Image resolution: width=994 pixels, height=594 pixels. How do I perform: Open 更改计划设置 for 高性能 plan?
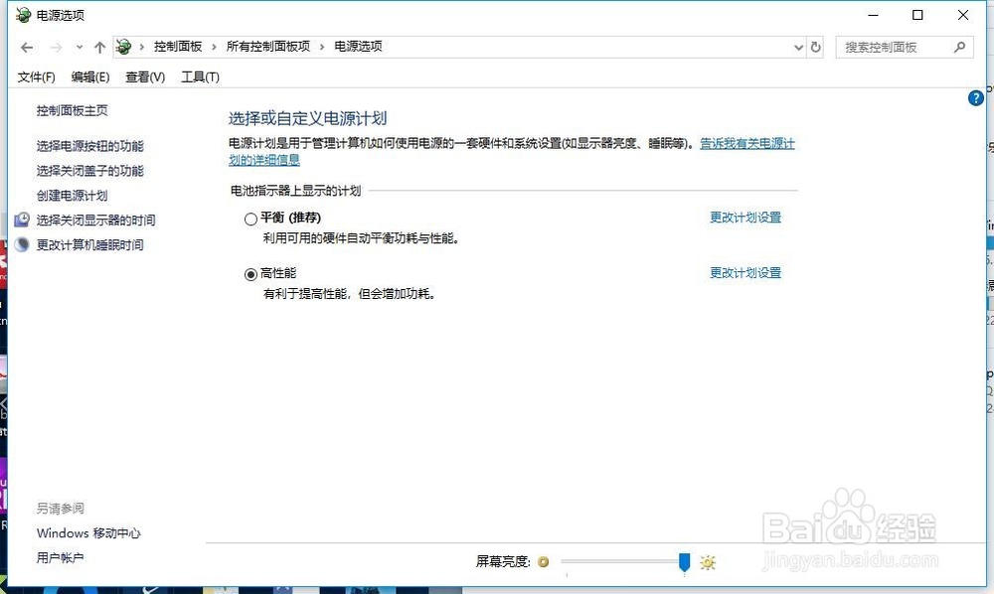pos(745,272)
